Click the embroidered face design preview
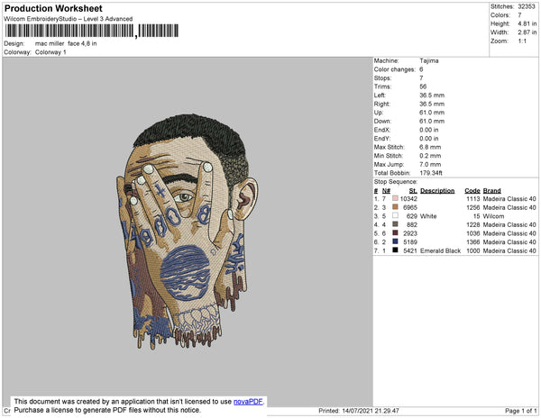Image resolution: width=541 pixels, height=418 pixels. tap(187, 232)
